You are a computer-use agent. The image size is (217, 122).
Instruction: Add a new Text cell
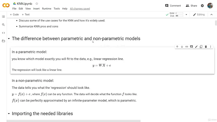point(26,14)
